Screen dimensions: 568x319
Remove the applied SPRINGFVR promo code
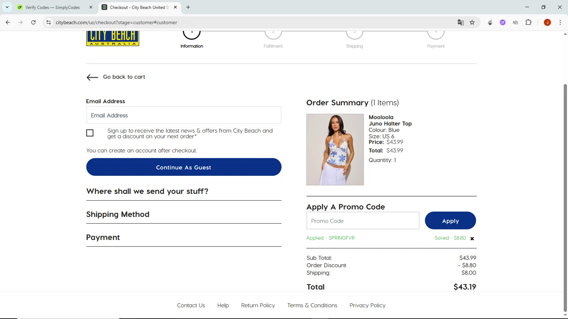pyautogui.click(x=472, y=238)
